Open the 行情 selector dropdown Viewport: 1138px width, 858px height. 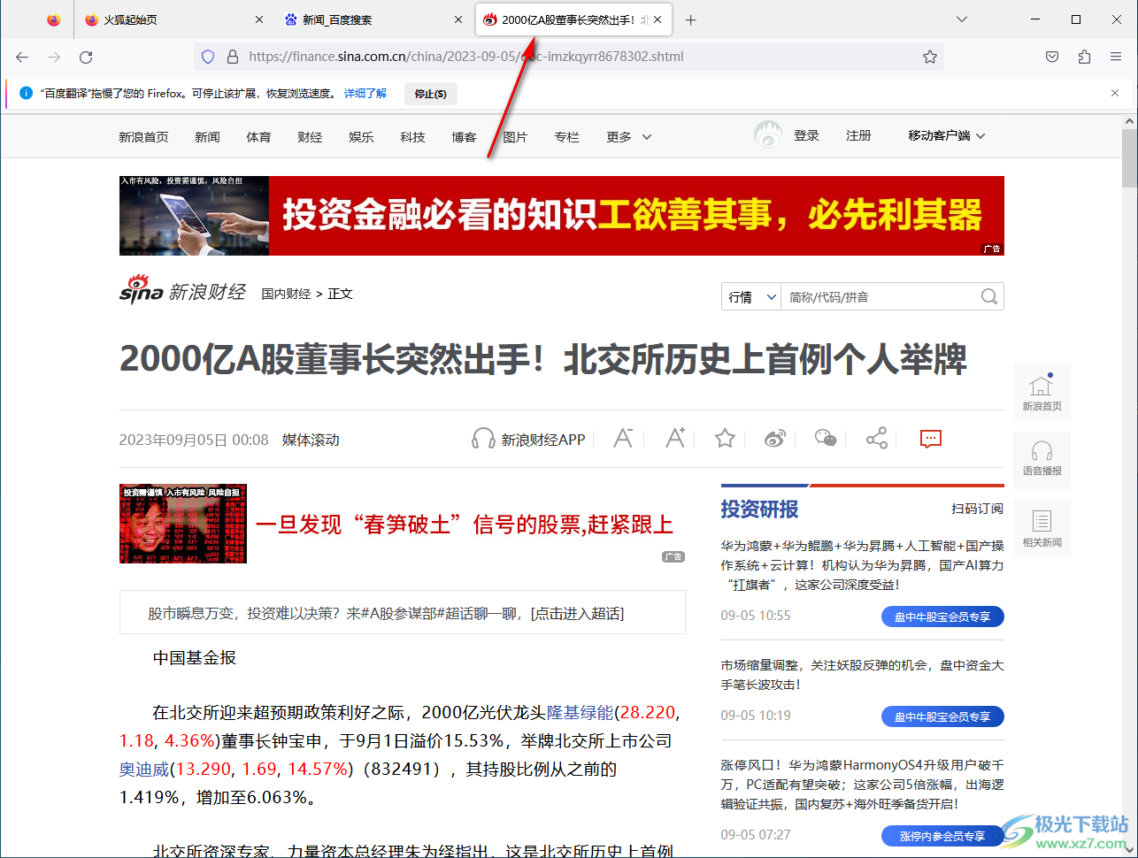coord(752,296)
